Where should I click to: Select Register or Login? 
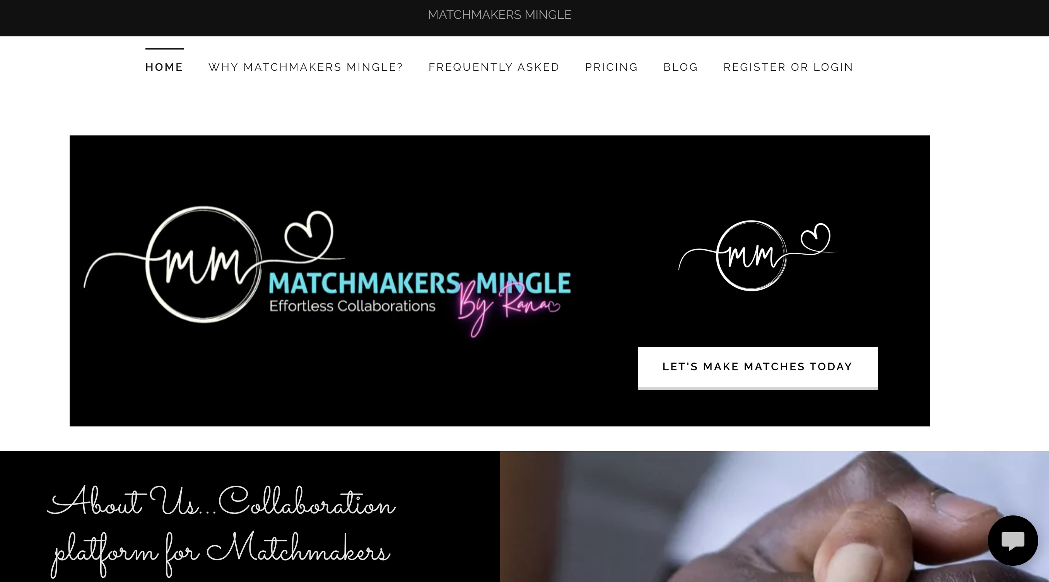pyautogui.click(x=788, y=67)
